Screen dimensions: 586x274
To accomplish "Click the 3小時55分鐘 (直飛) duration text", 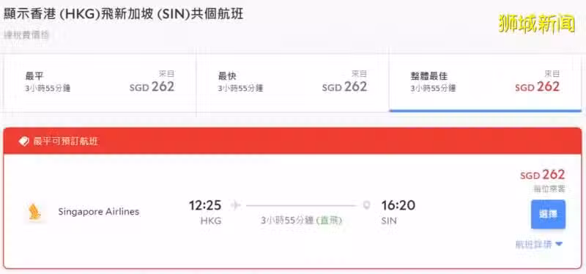I will tap(301, 221).
